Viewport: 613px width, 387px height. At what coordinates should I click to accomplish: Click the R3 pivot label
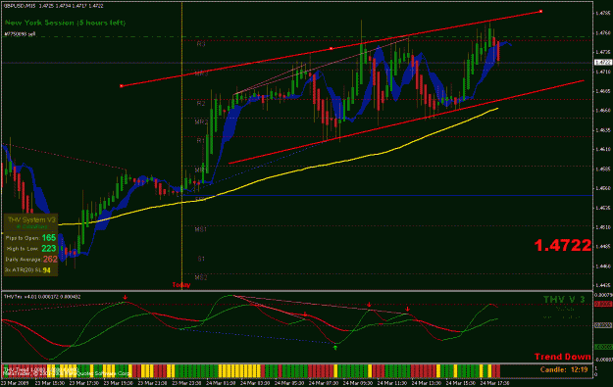pyautogui.click(x=201, y=44)
